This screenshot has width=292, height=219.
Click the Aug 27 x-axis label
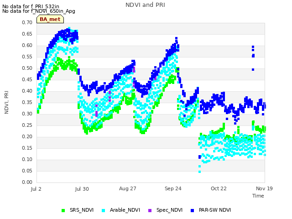[x=128, y=188]
